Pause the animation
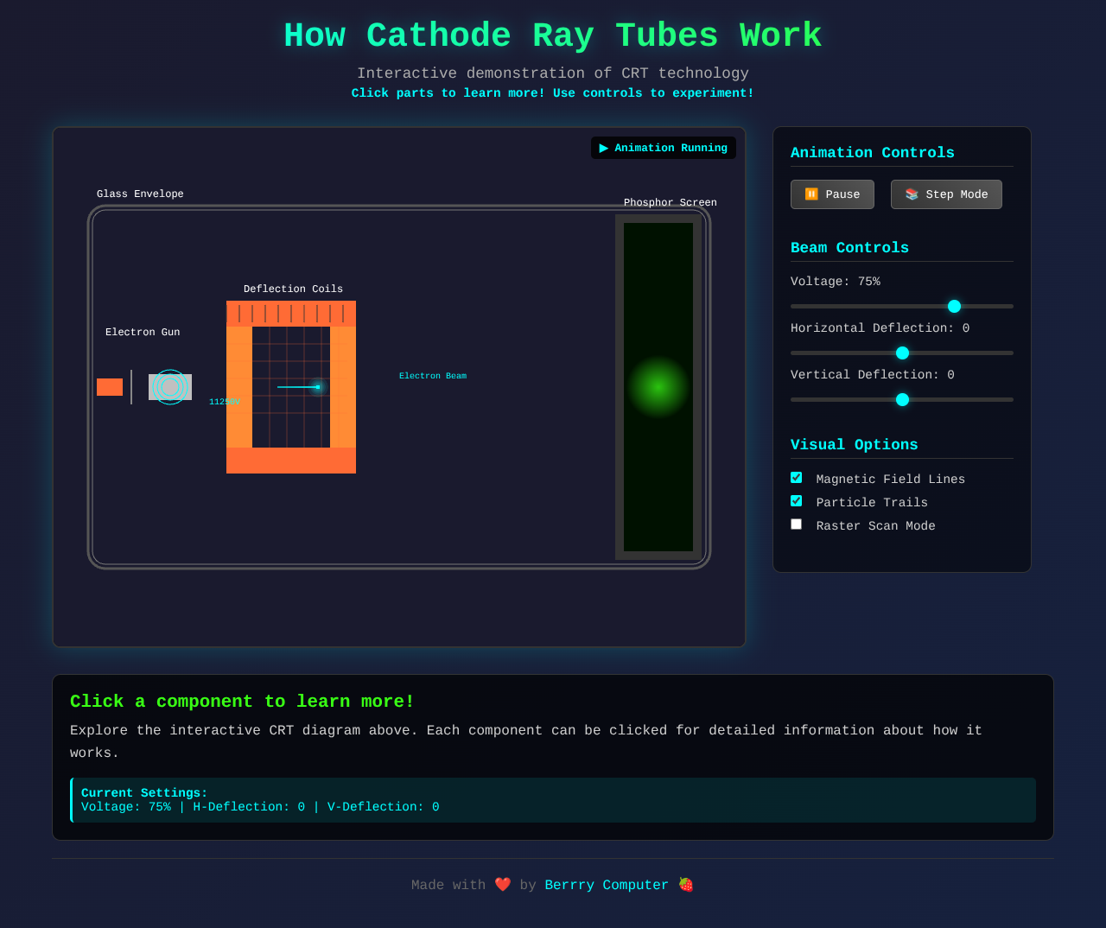 coord(831,194)
